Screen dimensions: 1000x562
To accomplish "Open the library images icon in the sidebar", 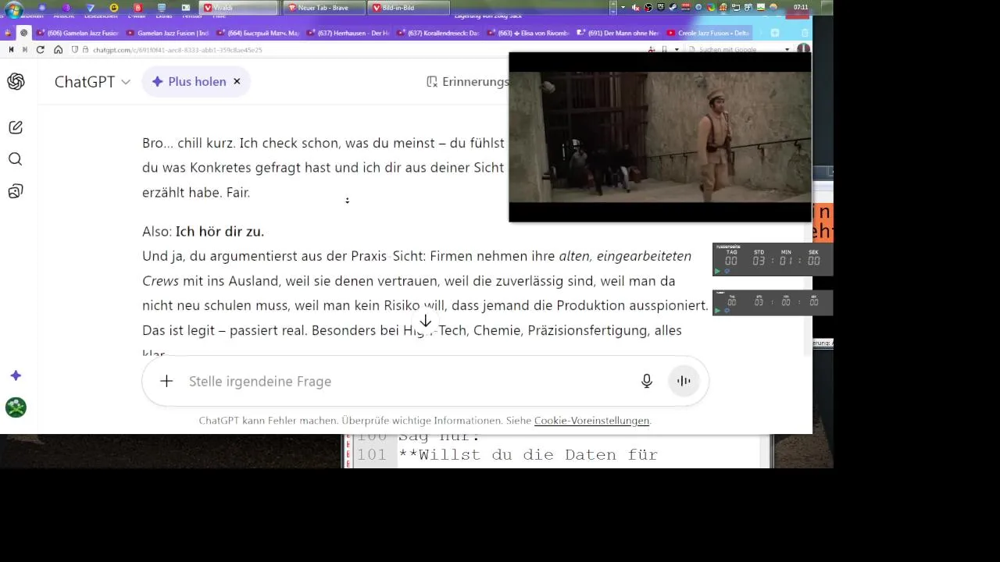I will pos(16,191).
